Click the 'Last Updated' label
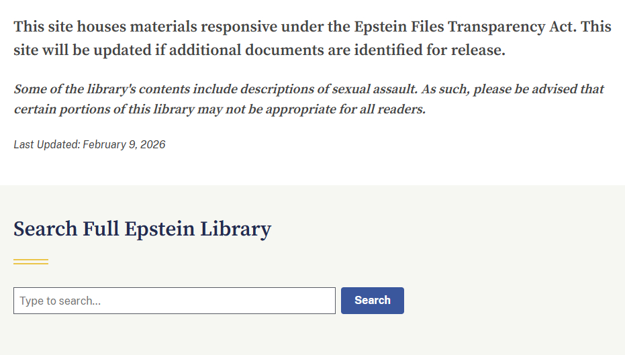The width and height of the screenshot is (625, 355). (46, 144)
